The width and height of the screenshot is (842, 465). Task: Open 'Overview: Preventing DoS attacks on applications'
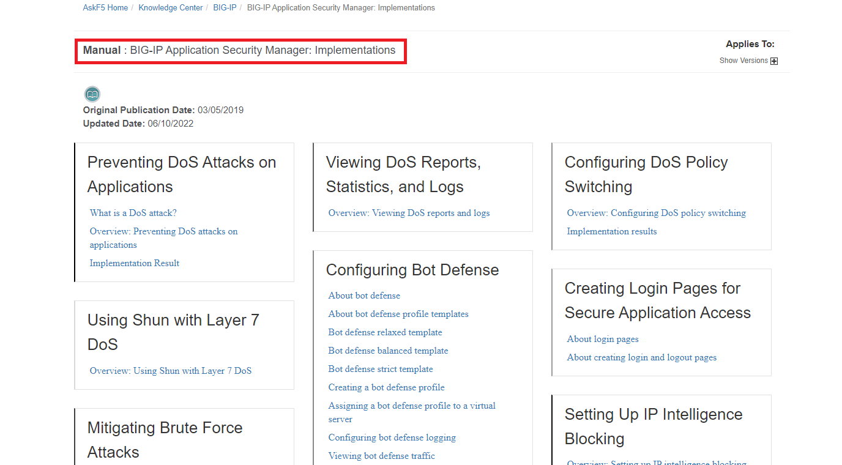coord(163,238)
